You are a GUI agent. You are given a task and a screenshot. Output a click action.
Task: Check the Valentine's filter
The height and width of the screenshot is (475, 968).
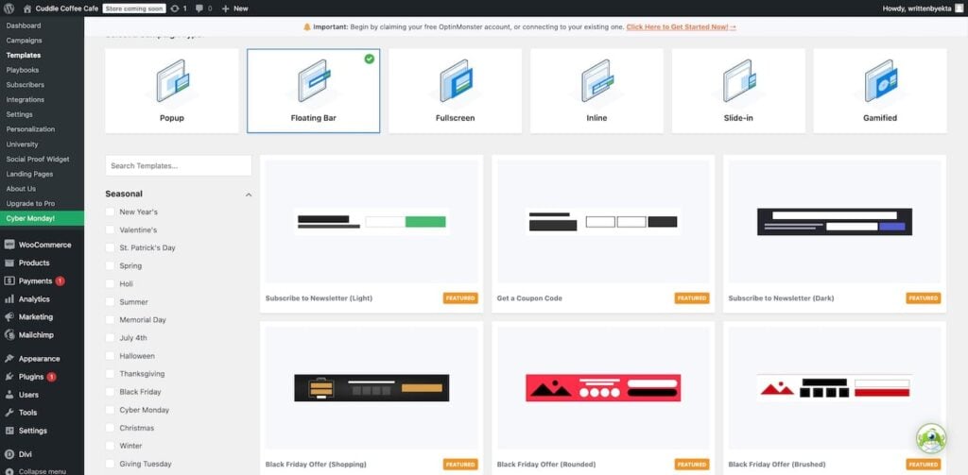coord(110,229)
